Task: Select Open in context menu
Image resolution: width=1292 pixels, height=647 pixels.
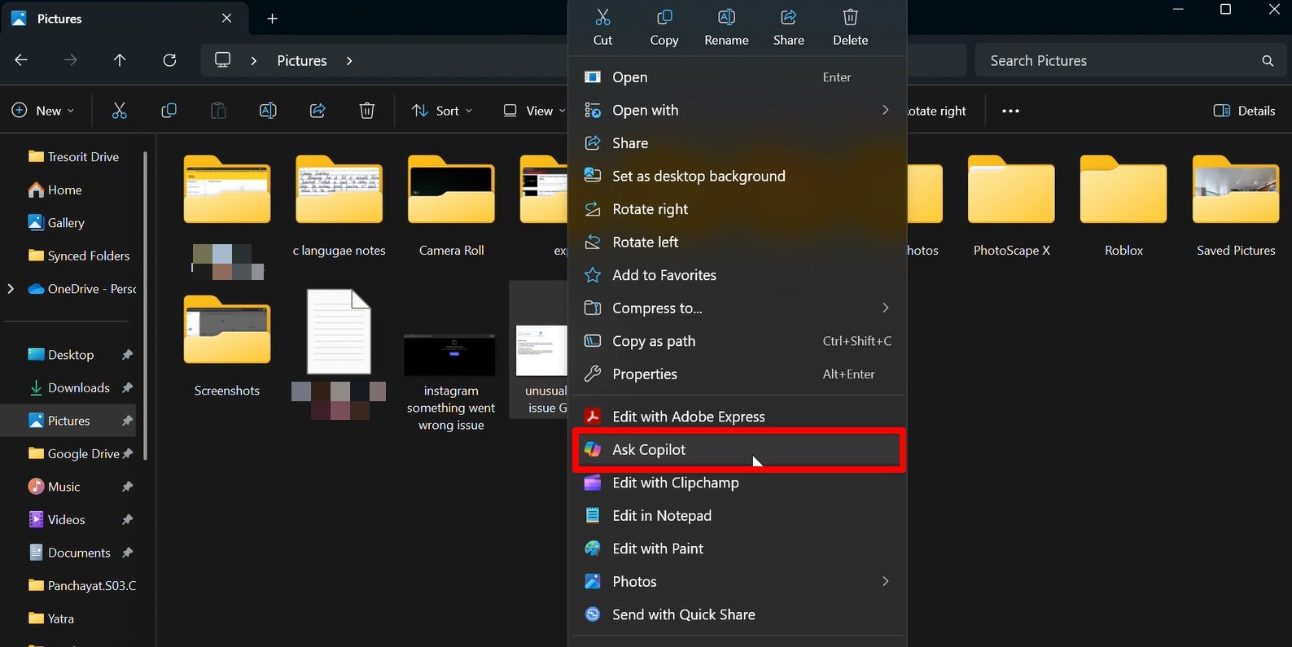Action: 738,77
